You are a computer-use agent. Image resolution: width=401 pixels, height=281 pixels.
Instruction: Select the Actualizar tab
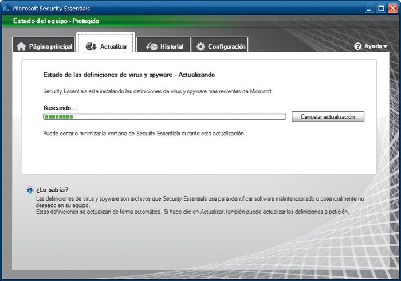pos(105,43)
